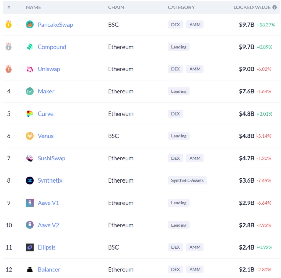Click the Uniswap unicorn logo icon
281x278 pixels.
click(30, 69)
